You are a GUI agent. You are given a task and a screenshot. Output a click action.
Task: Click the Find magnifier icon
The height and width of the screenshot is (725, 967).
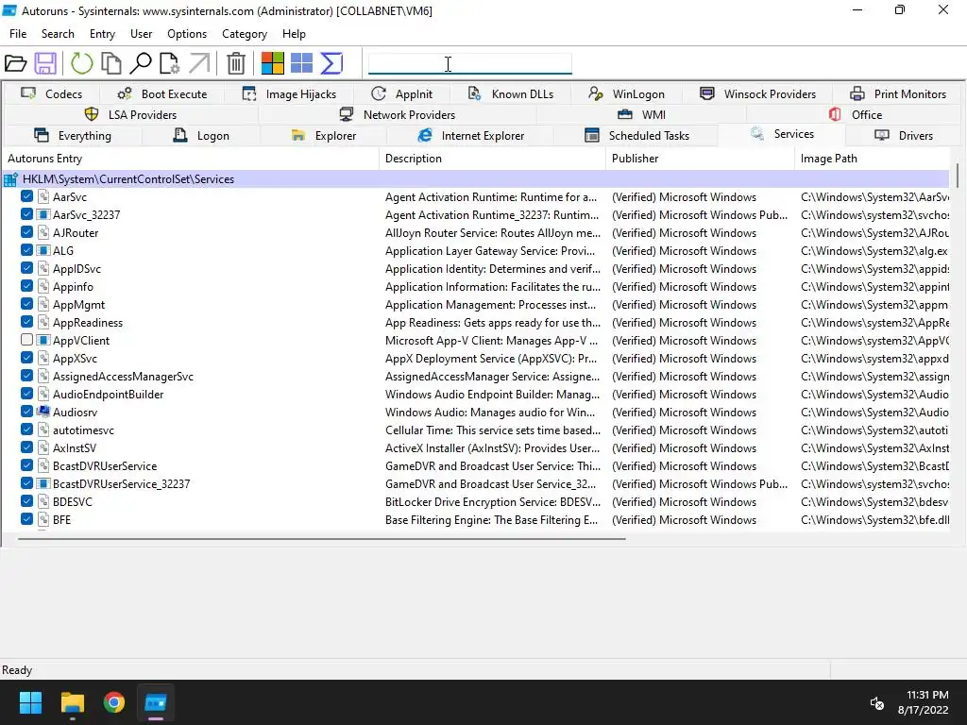click(x=141, y=63)
